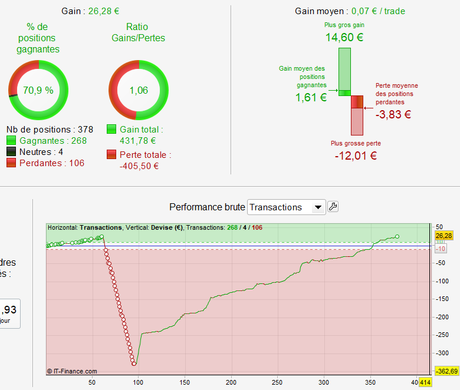Click the wrench settings icon beside Transactions
The height and width of the screenshot is (390, 460).
tap(333, 207)
